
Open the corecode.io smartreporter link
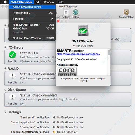78,54
